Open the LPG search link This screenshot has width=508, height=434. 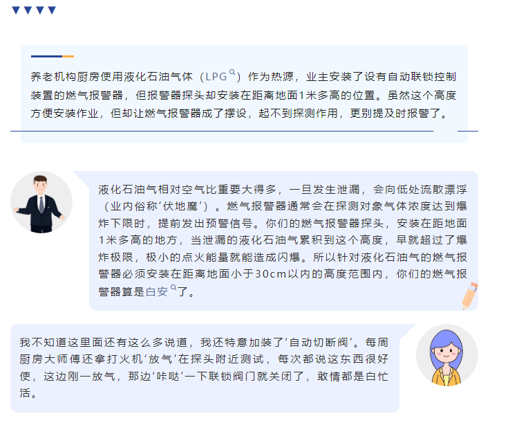(x=216, y=77)
